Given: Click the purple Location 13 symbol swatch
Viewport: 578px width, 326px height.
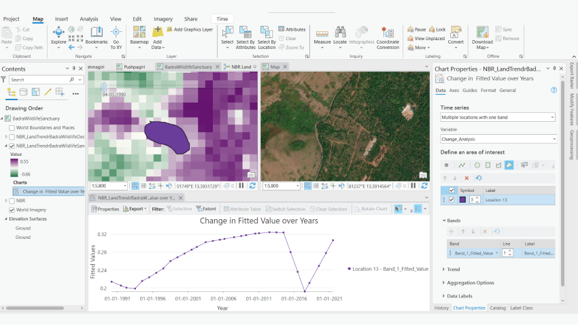Looking at the screenshot, I should (x=462, y=199).
